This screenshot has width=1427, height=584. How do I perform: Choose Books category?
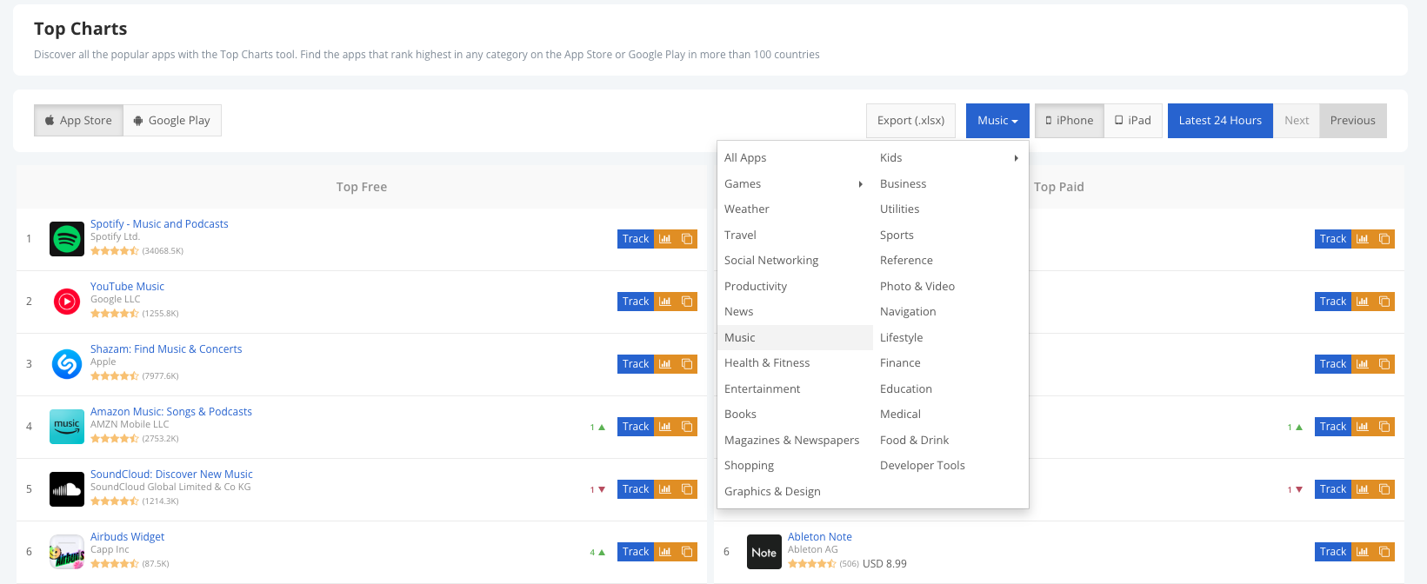(x=795, y=414)
